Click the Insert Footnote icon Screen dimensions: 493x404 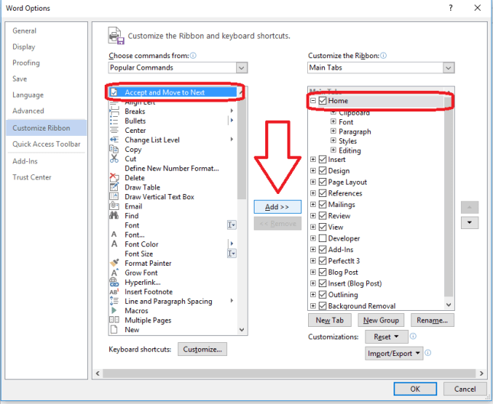(x=114, y=292)
